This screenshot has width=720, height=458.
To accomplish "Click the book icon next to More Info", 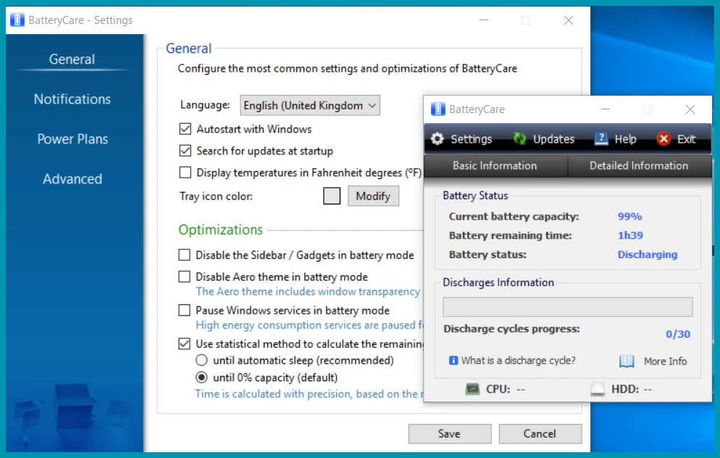I will pyautogui.click(x=627, y=361).
